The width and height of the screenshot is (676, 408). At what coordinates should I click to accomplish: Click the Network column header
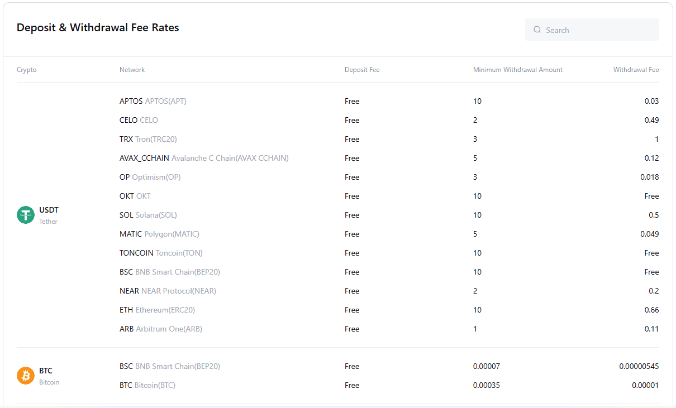[x=132, y=70]
